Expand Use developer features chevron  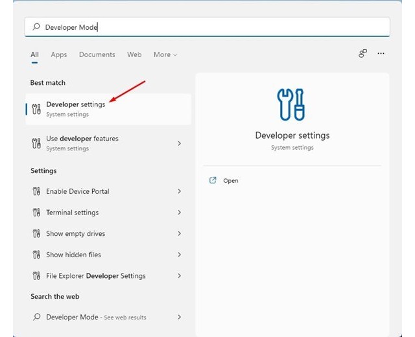[x=180, y=143]
